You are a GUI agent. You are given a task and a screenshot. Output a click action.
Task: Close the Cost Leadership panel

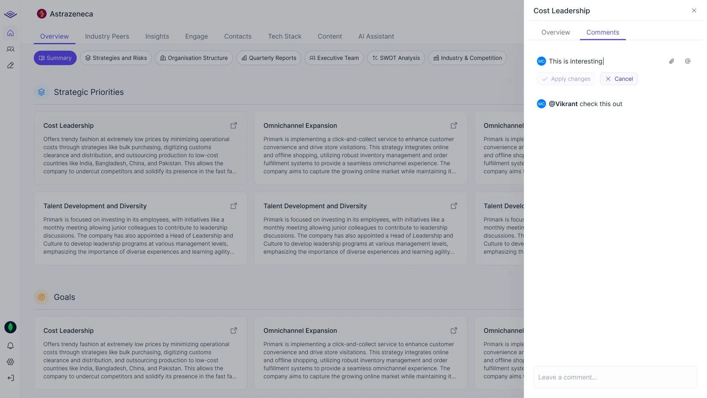[694, 10]
